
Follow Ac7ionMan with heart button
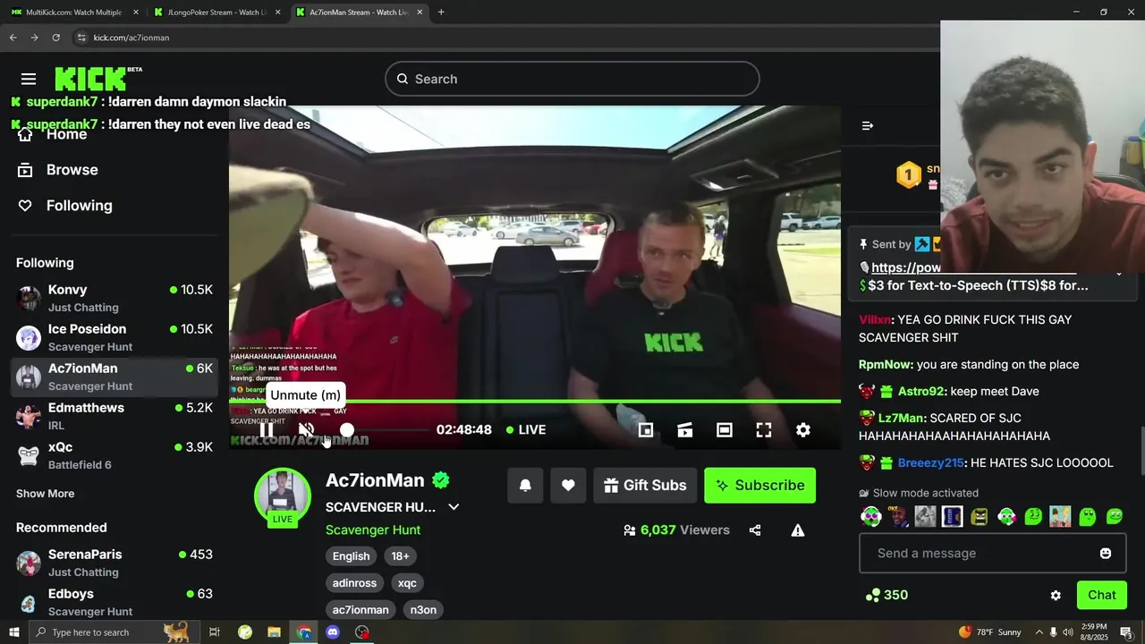click(x=568, y=485)
